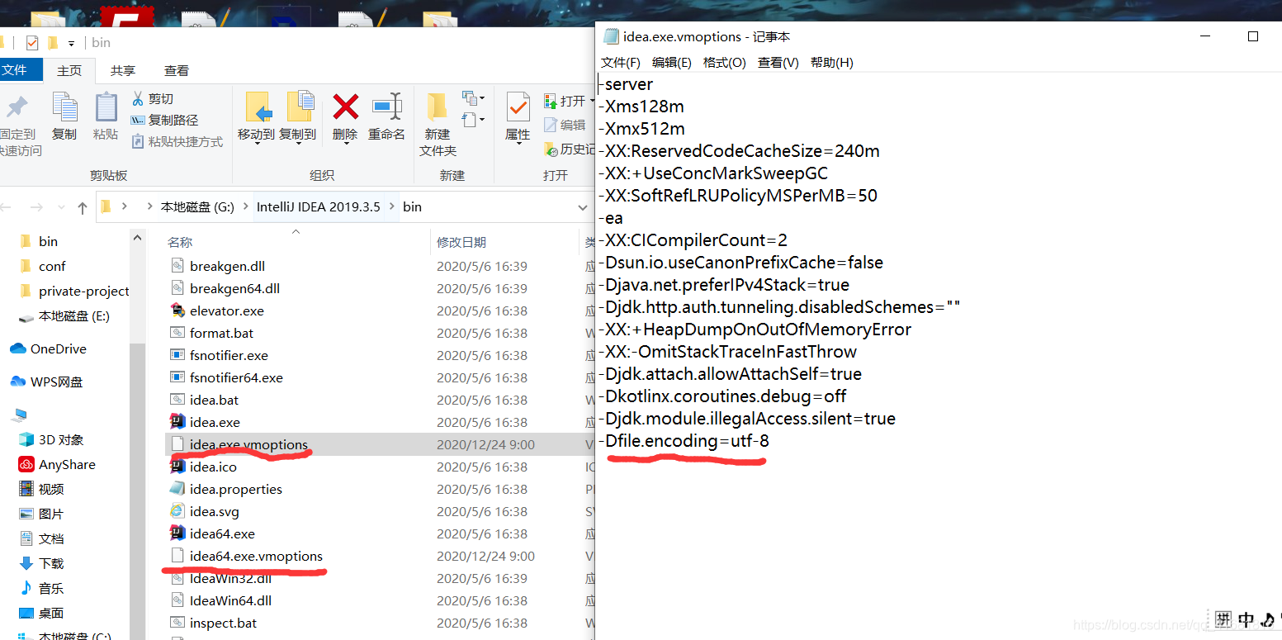Image resolution: width=1282 pixels, height=640 pixels.
Task: Expand the address bar history dropdown
Action: 582,207
